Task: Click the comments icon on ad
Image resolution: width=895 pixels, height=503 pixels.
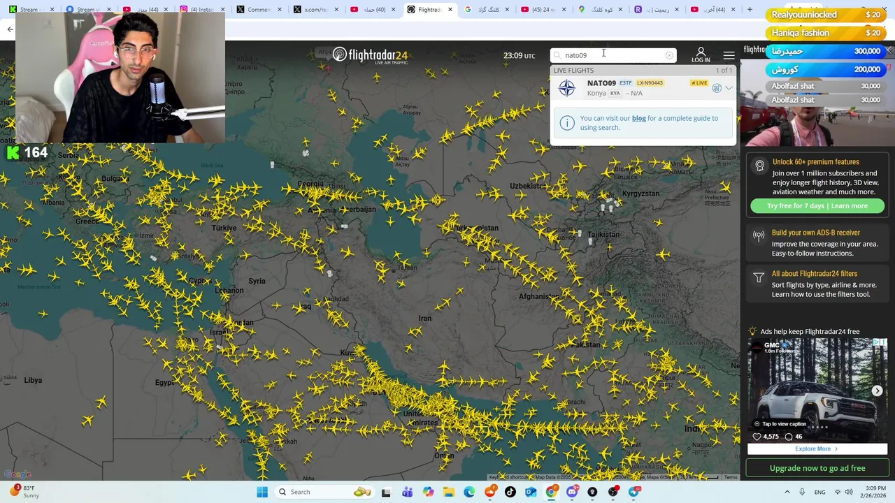Action: (789, 437)
